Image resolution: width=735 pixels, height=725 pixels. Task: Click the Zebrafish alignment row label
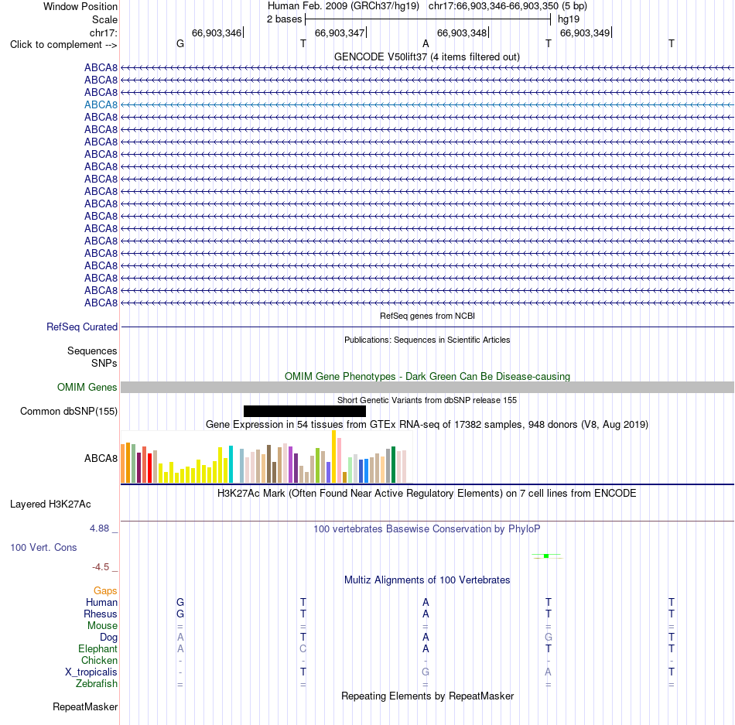point(97,683)
